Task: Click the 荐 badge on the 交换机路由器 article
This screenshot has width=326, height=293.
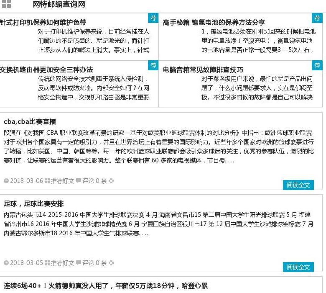Action: pos(153,65)
